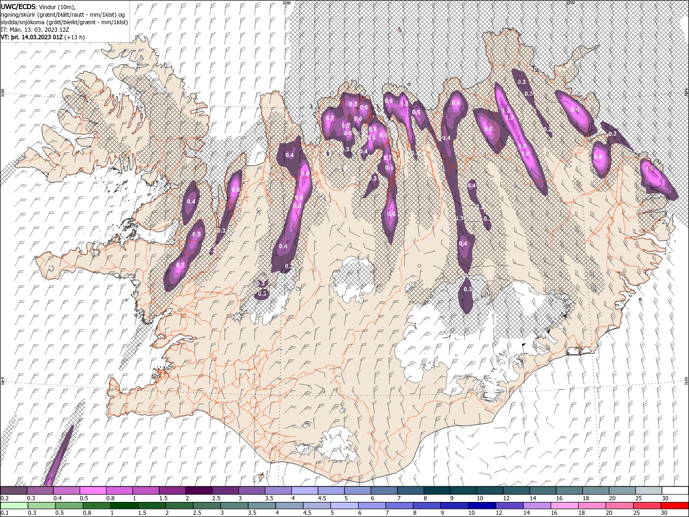The height and width of the screenshot is (517, 689).
Task: Select the rain scale swatch starting at 8
Action: 427,506
